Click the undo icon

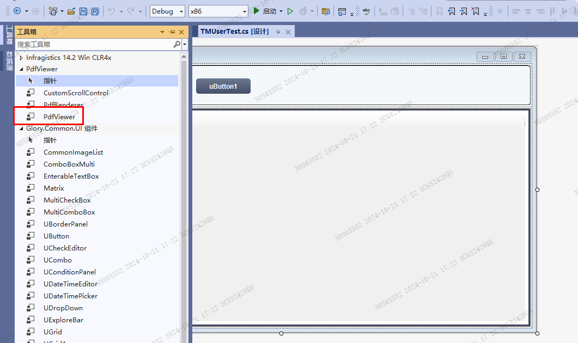click(111, 11)
